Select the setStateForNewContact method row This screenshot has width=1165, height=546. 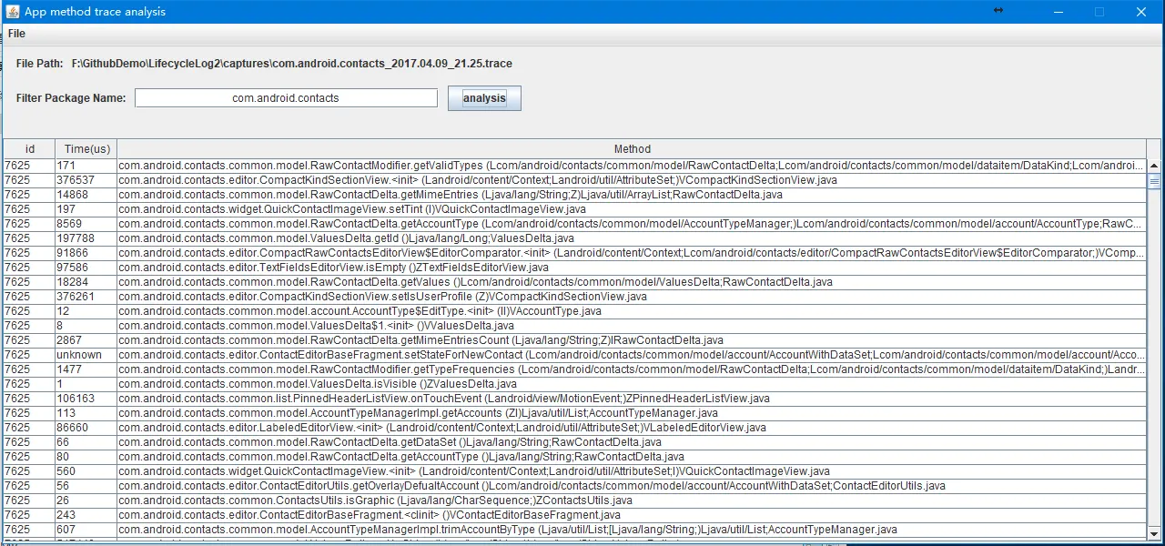[632, 355]
